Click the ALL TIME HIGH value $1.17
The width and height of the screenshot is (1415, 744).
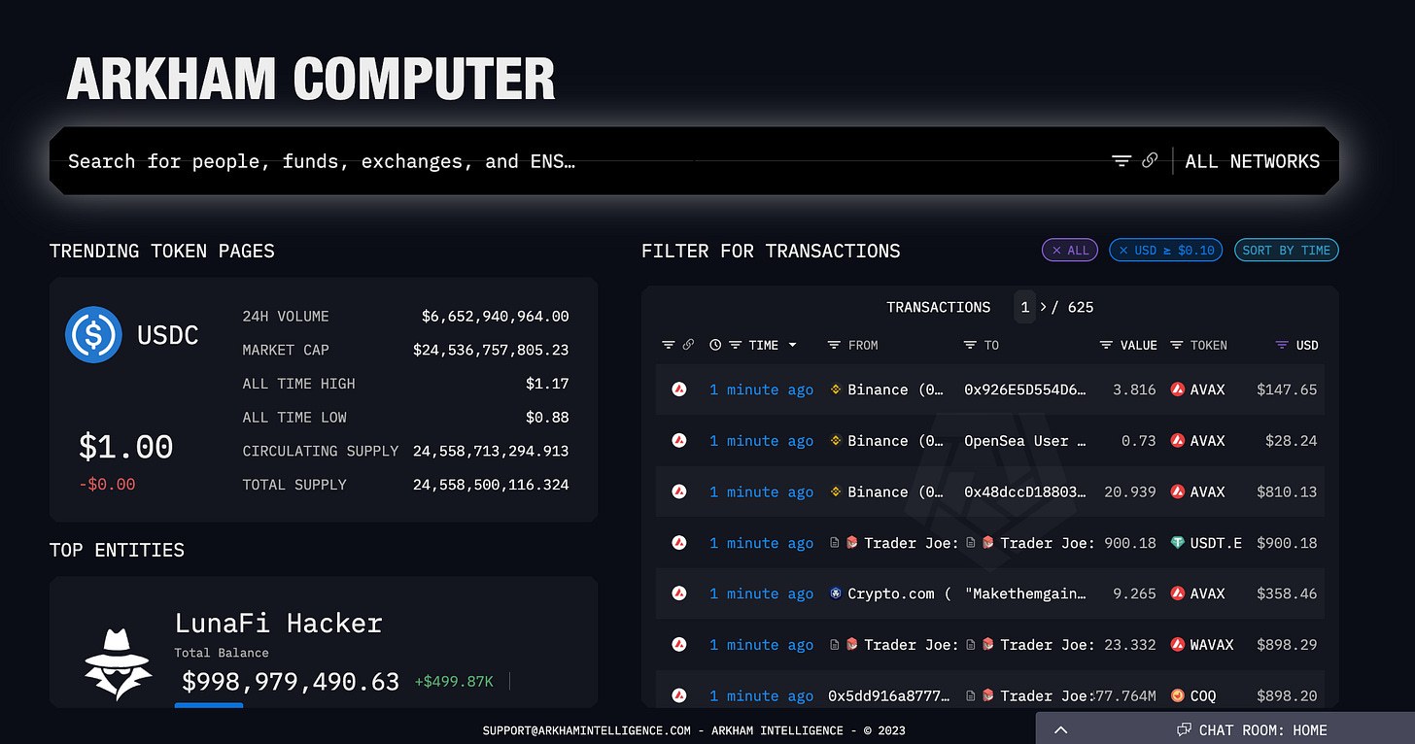[x=547, y=384]
